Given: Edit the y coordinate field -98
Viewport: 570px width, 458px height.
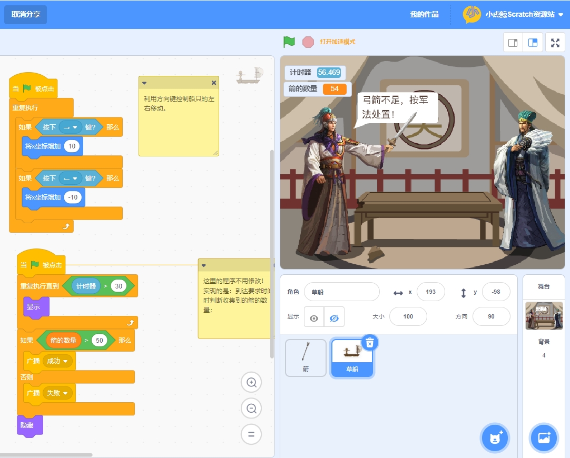Looking at the screenshot, I should (x=496, y=292).
